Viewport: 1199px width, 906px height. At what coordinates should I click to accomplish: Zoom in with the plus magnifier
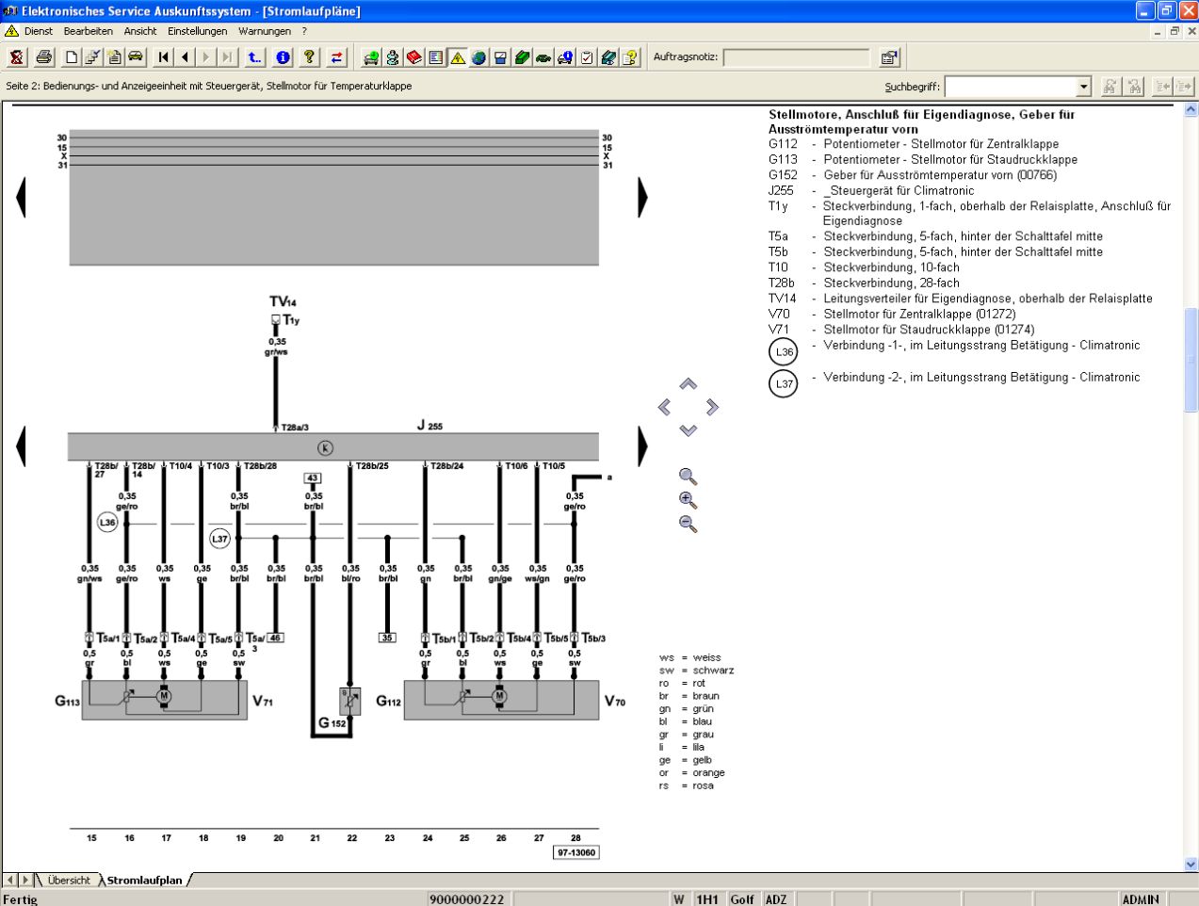[x=688, y=500]
